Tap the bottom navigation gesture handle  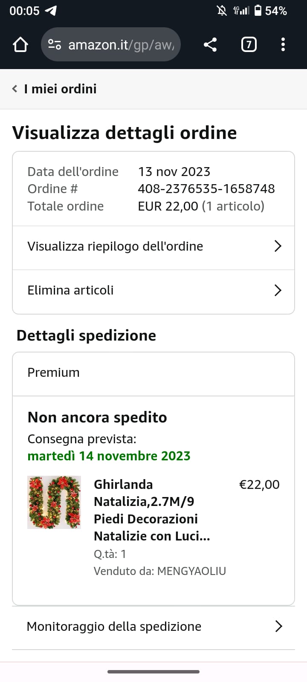coord(153,672)
